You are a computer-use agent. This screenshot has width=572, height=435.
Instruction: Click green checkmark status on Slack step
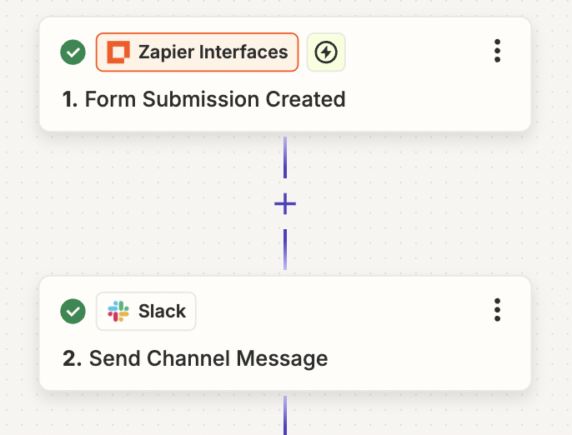point(73,312)
